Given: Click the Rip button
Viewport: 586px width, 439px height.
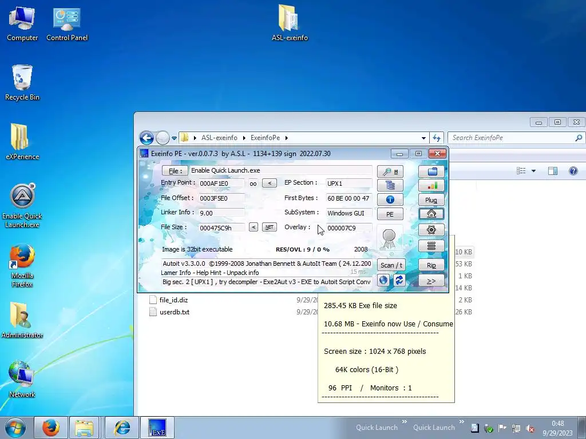Looking at the screenshot, I should click(431, 265).
